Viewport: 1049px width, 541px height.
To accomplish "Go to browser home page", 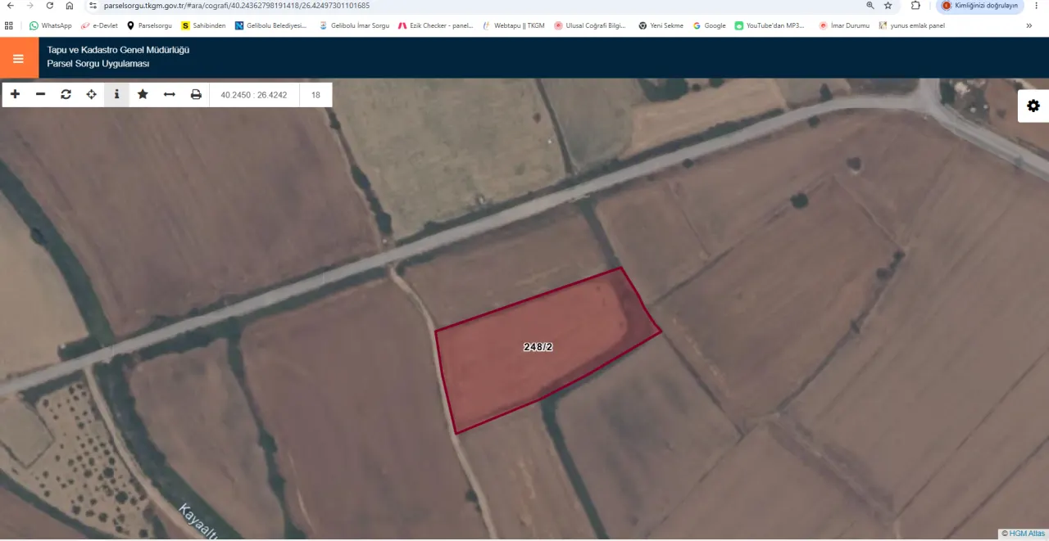I will [69, 6].
